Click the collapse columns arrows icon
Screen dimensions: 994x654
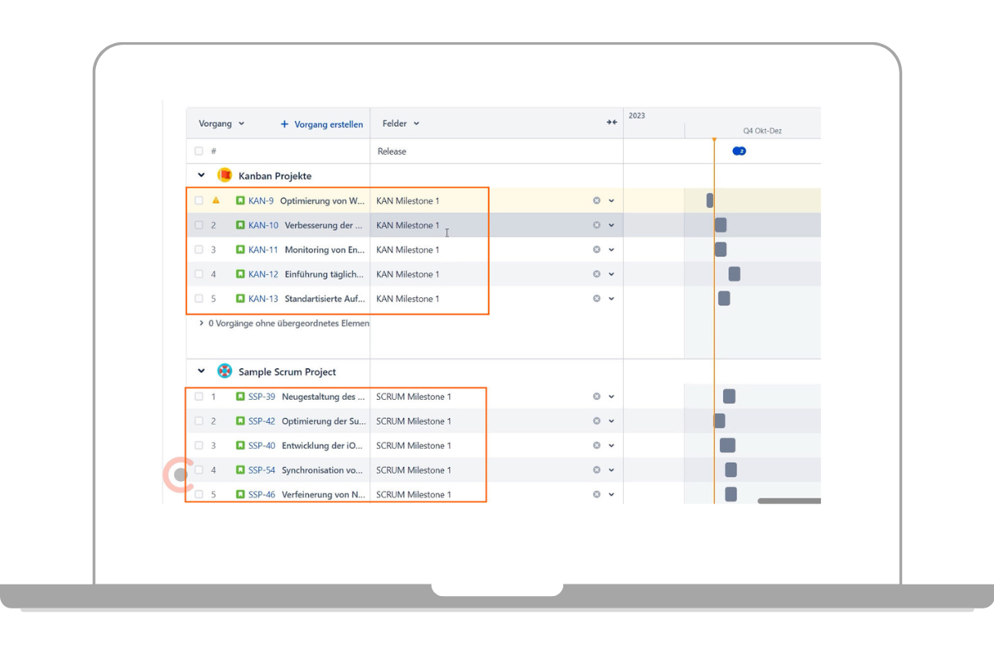(x=611, y=123)
